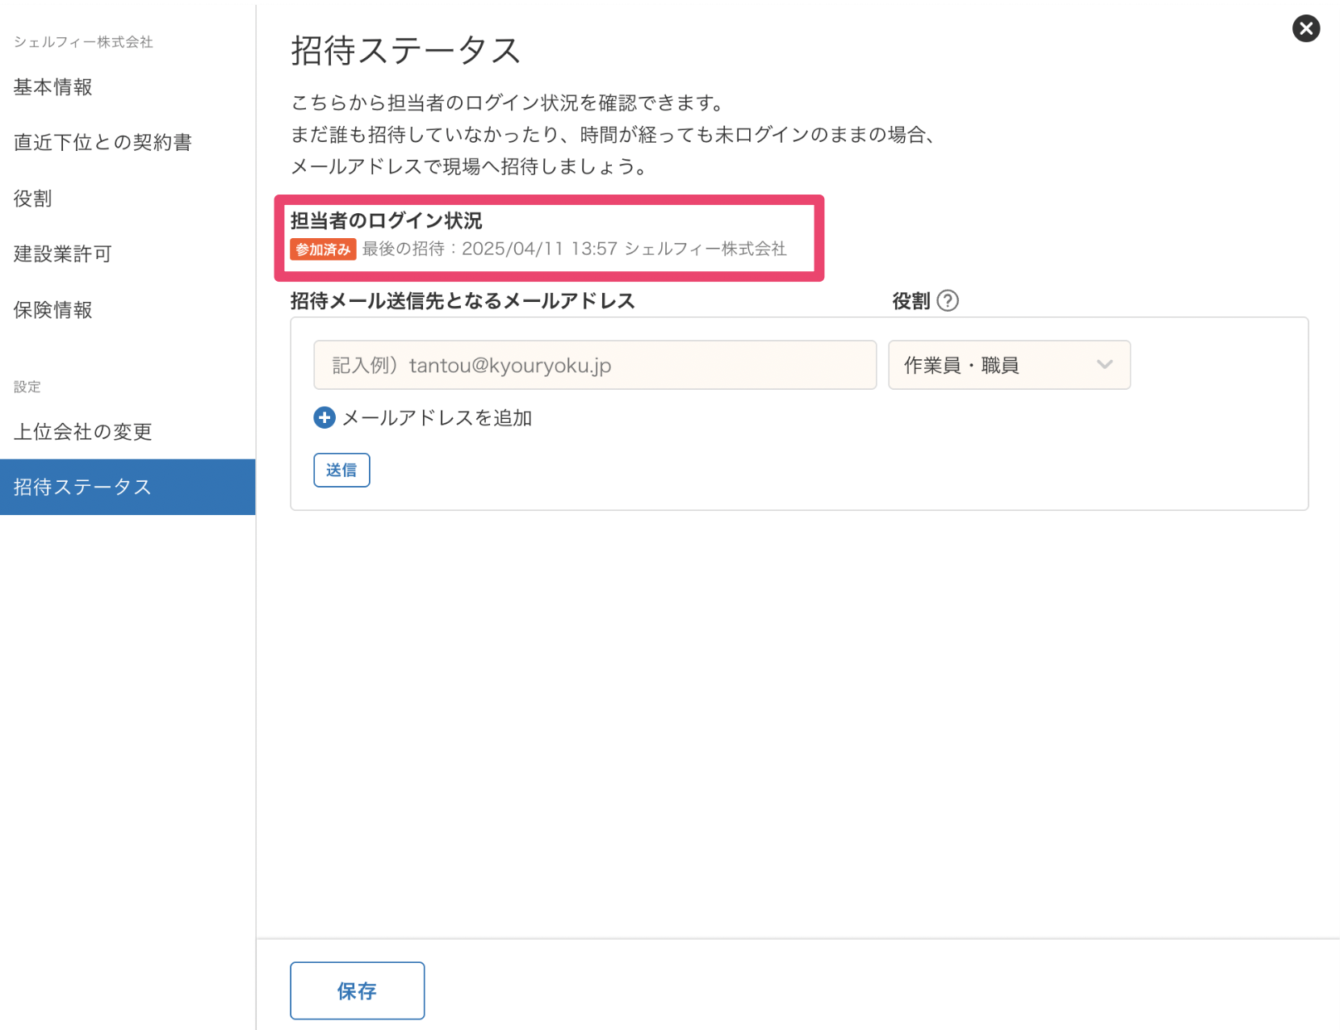Viewport: 1340px width, 1030px height.
Task: Select 上位会社の変更 under settings
Action: [x=82, y=432]
